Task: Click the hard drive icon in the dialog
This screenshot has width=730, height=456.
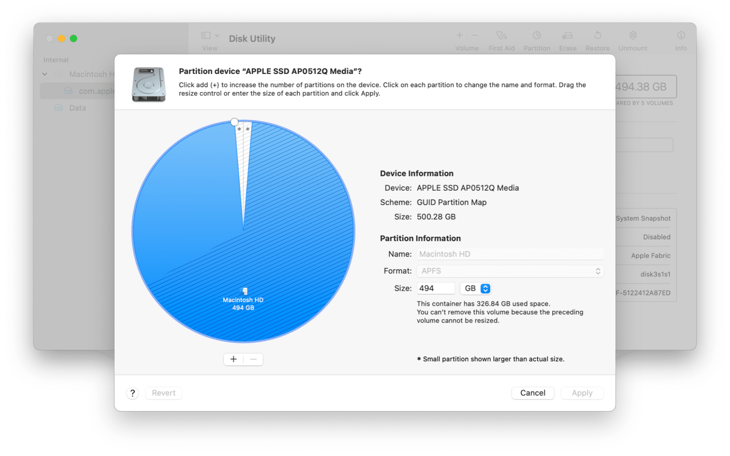Action: [x=149, y=84]
